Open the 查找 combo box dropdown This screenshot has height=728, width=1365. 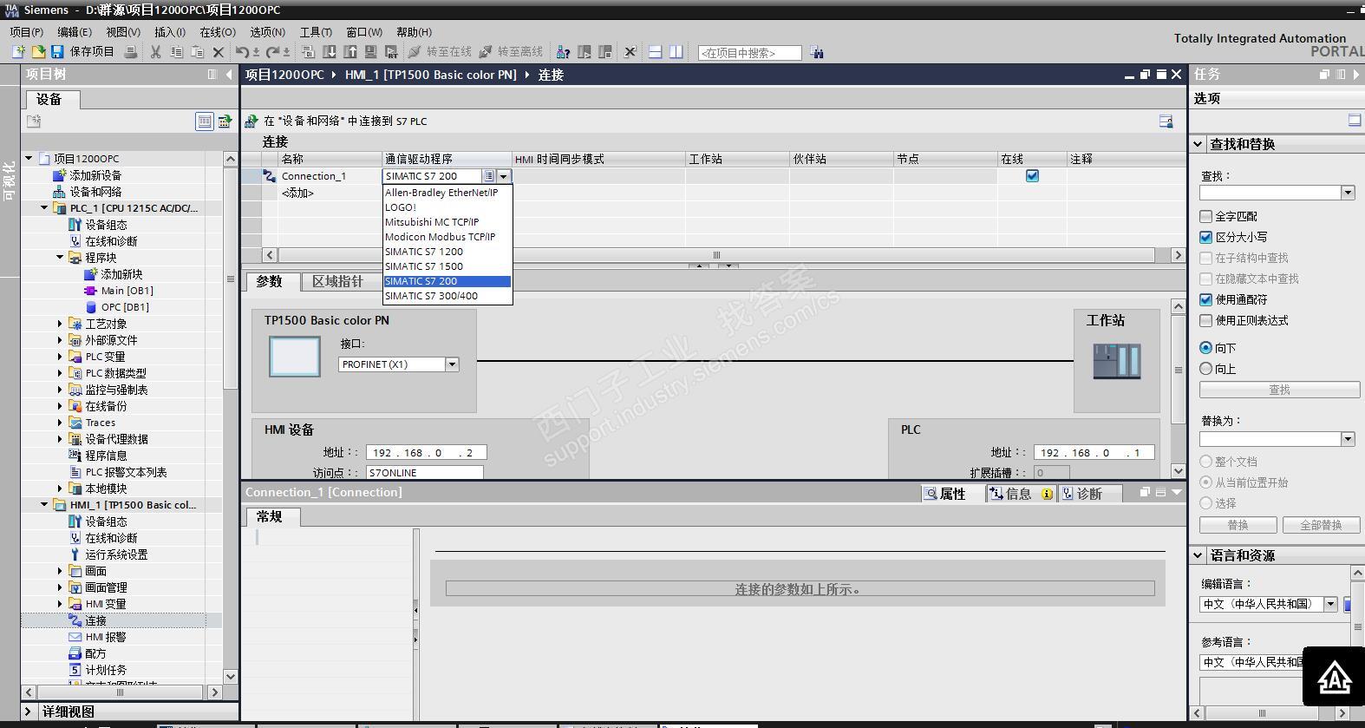pos(1348,193)
